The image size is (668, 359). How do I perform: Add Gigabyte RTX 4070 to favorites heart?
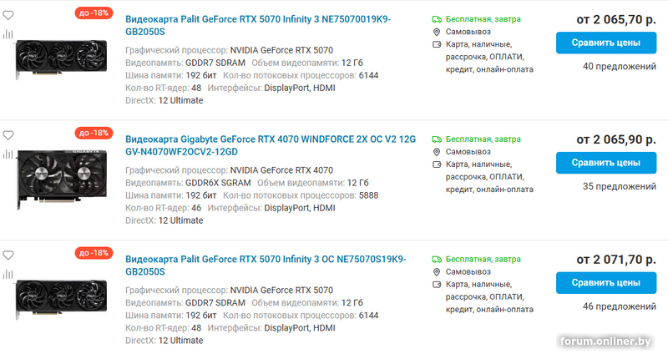point(8,135)
